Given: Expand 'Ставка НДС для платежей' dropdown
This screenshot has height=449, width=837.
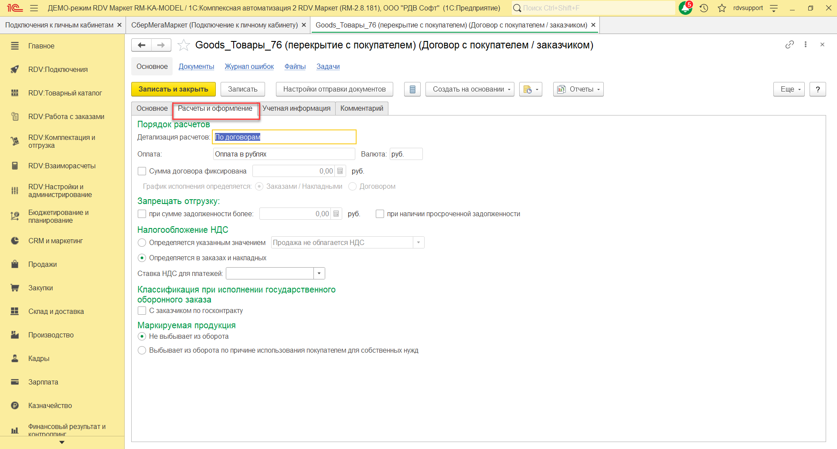Looking at the screenshot, I should 319,274.
